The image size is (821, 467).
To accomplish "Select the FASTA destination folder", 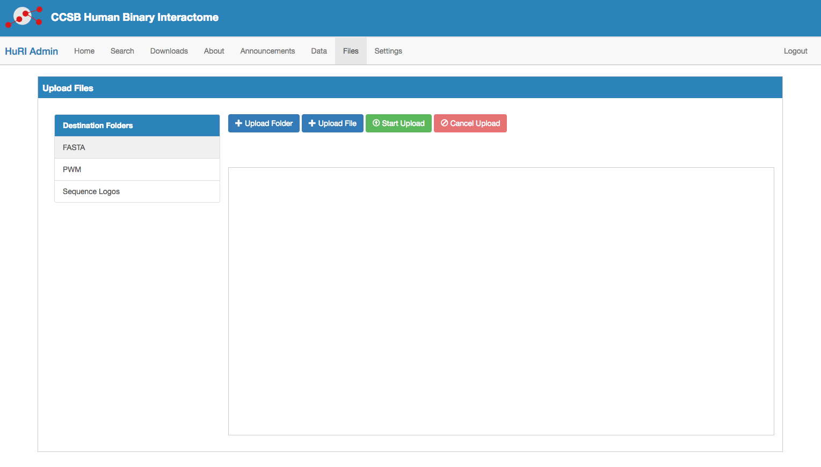I will (137, 147).
